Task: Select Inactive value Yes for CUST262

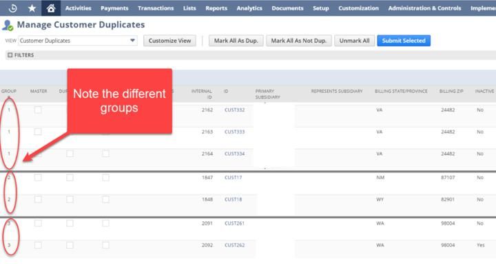Action: pos(481,245)
